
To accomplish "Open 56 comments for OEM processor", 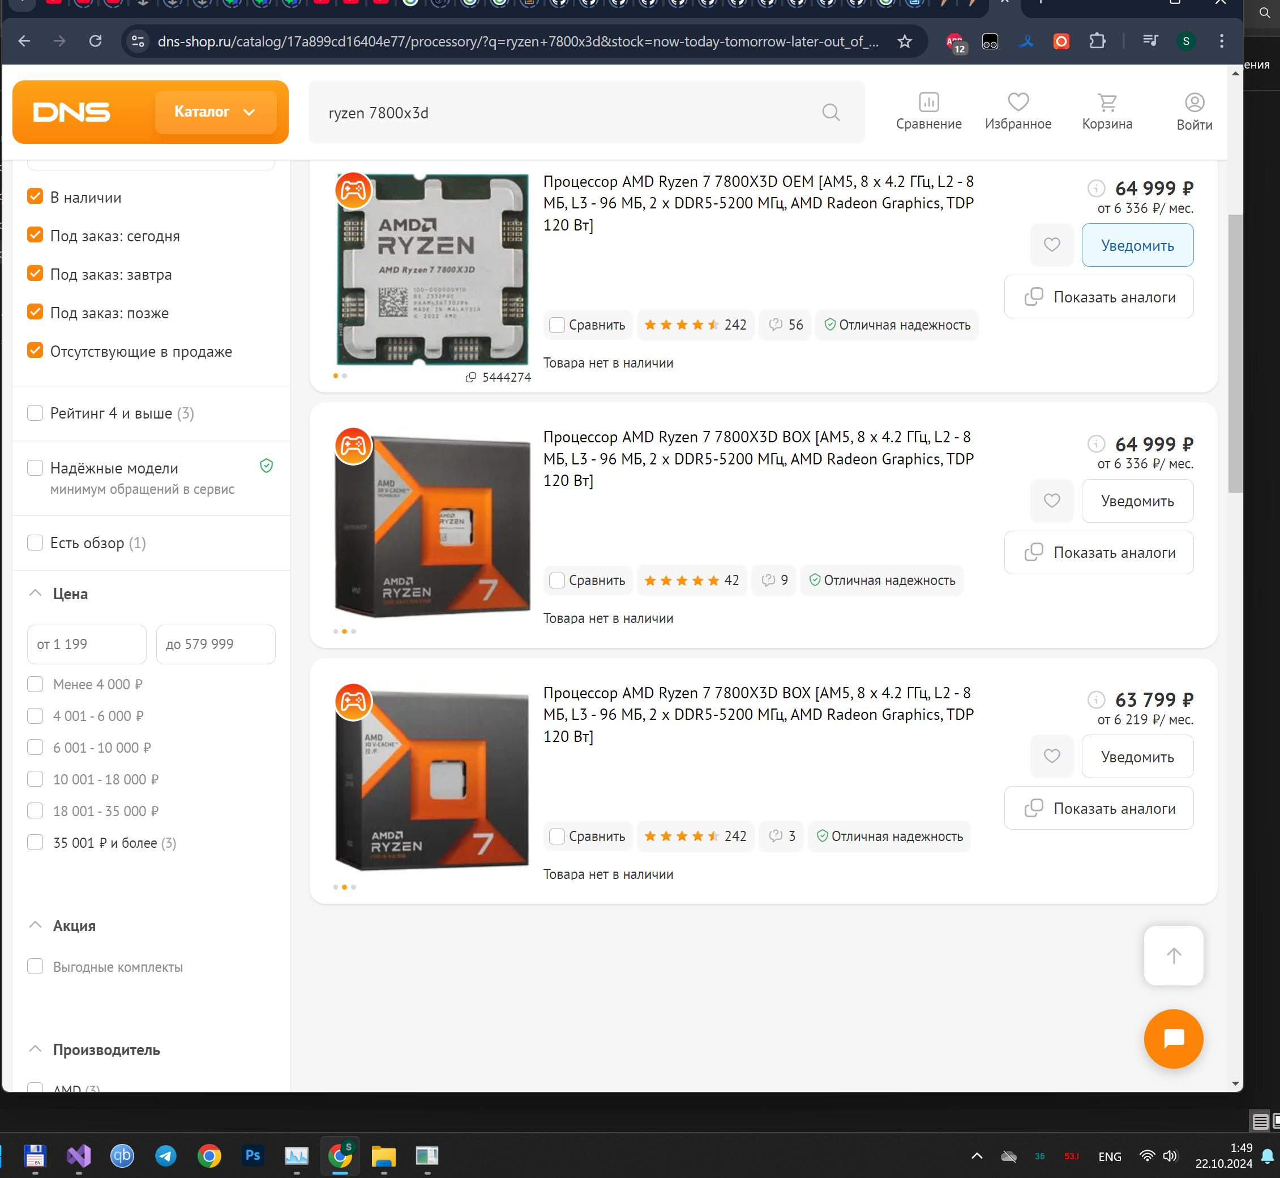I will (785, 325).
